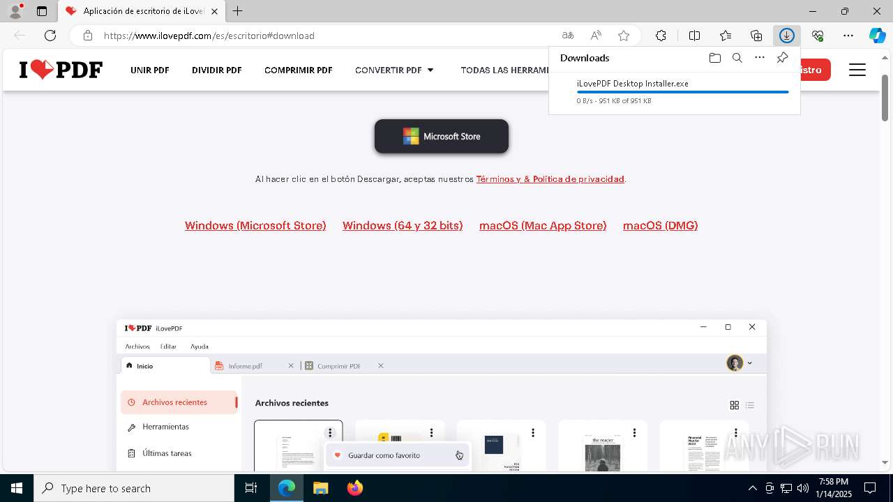The image size is (893, 502).
Task: Open a new tab with plus button
Action: pos(238,11)
